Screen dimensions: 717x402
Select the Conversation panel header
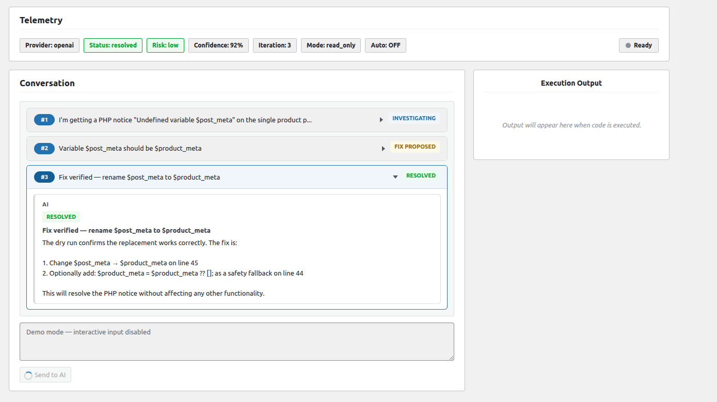coord(47,83)
